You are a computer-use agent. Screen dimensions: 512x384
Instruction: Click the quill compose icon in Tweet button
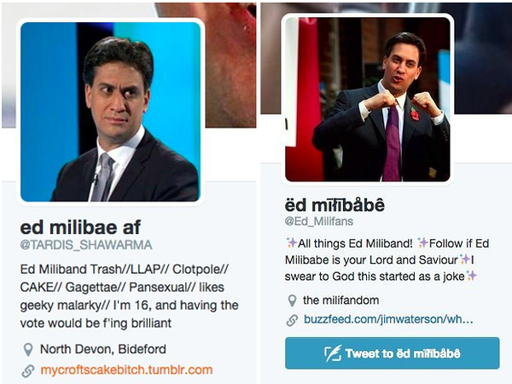[333, 353]
